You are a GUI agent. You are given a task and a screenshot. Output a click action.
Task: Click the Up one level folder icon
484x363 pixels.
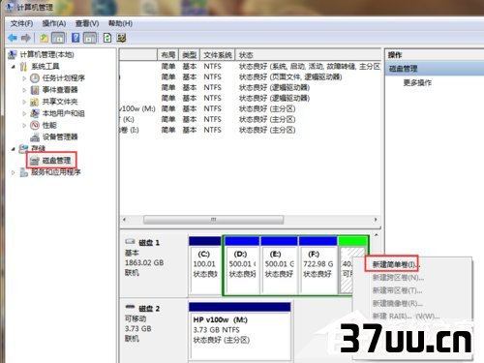point(44,39)
